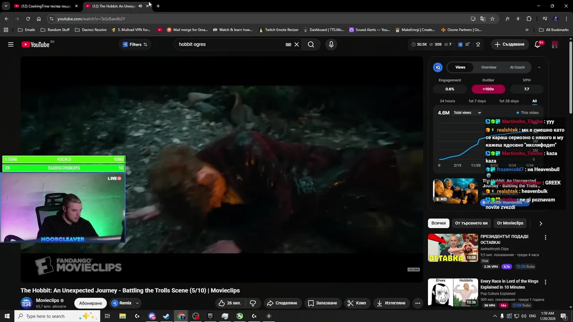Open menu for Every Race in Lord of the Rings

pyautogui.click(x=545, y=282)
